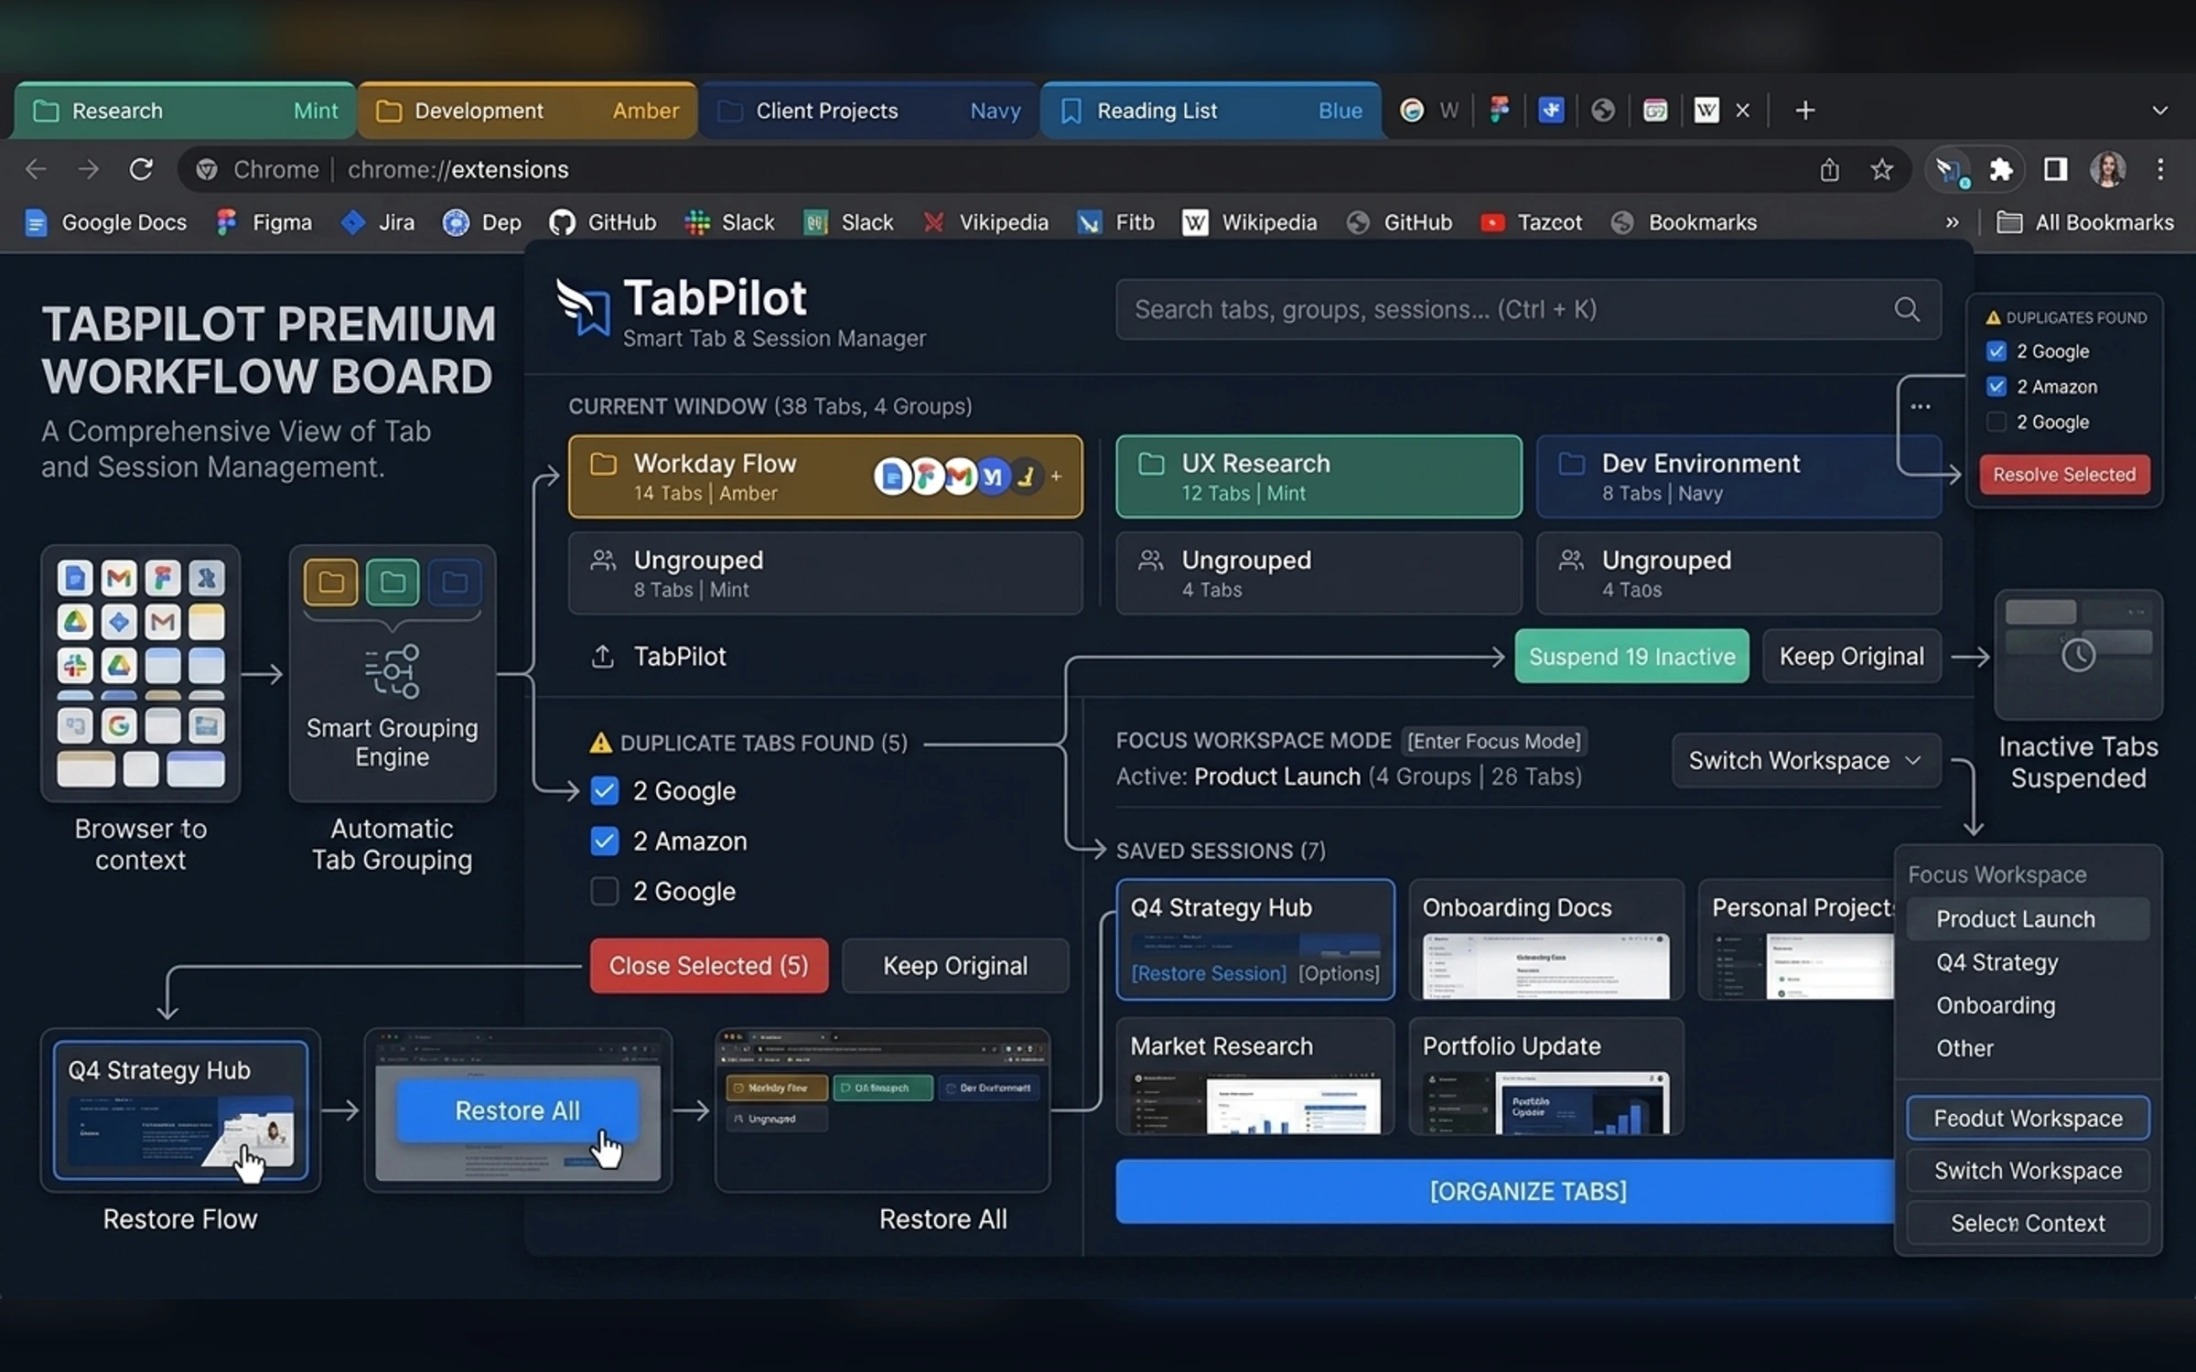Open the Portfolio Update session thumbnail
The width and height of the screenshot is (2196, 1372).
[x=1545, y=1103]
